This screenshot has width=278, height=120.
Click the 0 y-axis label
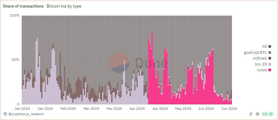coord(18,104)
